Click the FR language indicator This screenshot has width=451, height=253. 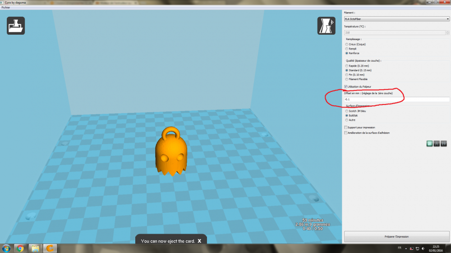point(400,248)
